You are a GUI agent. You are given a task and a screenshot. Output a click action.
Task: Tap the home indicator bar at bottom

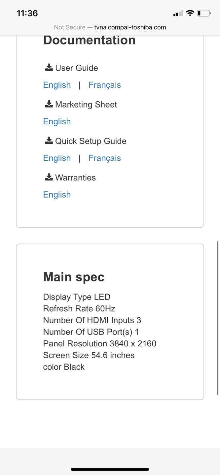pyautogui.click(x=110, y=469)
